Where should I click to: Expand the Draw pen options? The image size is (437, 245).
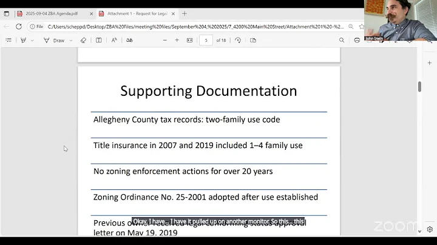71,41
